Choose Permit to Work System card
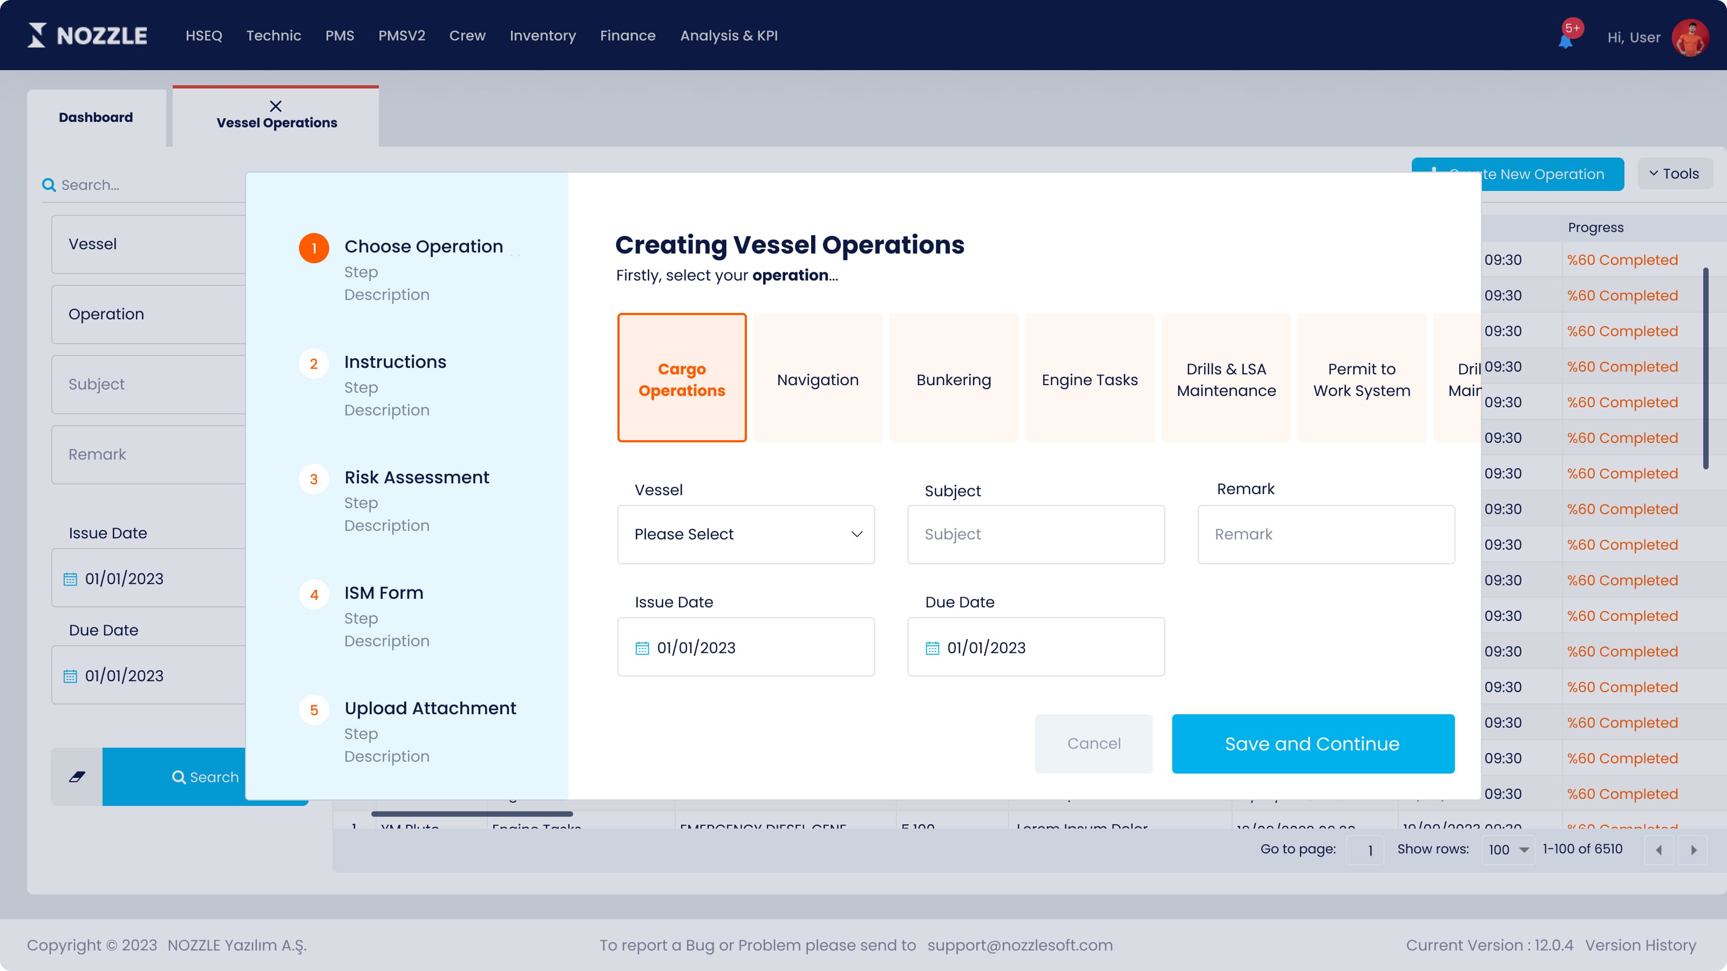Viewport: 1727px width, 971px height. coord(1362,377)
